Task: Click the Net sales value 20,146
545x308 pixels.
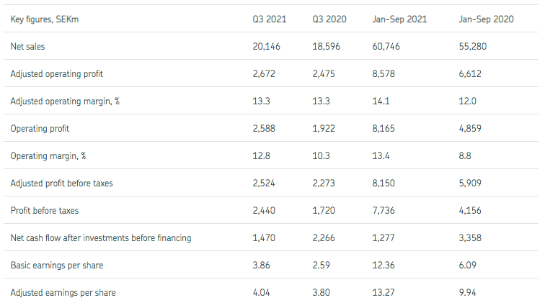Action: 266,46
